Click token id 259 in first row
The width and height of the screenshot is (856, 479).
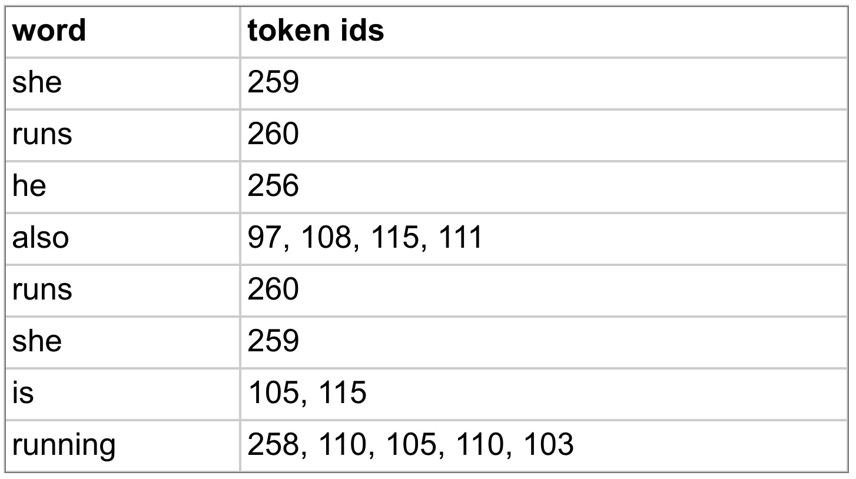point(273,83)
